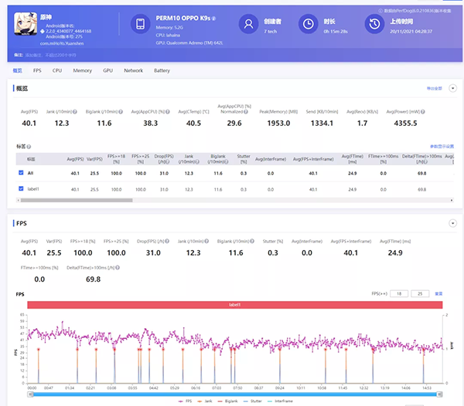Click the phone device icon
Viewport: 464px width, 406px height.
tap(141, 25)
